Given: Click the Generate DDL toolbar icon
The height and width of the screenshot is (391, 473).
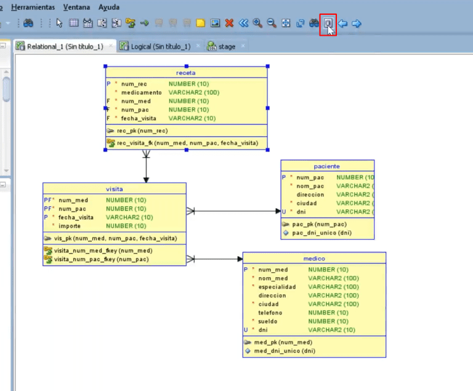Looking at the screenshot, I should [328, 23].
